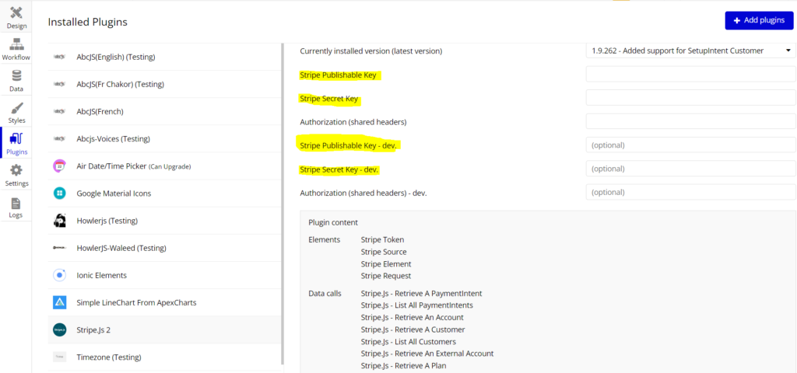Screen dimensions: 797x373
Task: Focus the Stripe Secret Key - dev. field
Action: point(691,169)
